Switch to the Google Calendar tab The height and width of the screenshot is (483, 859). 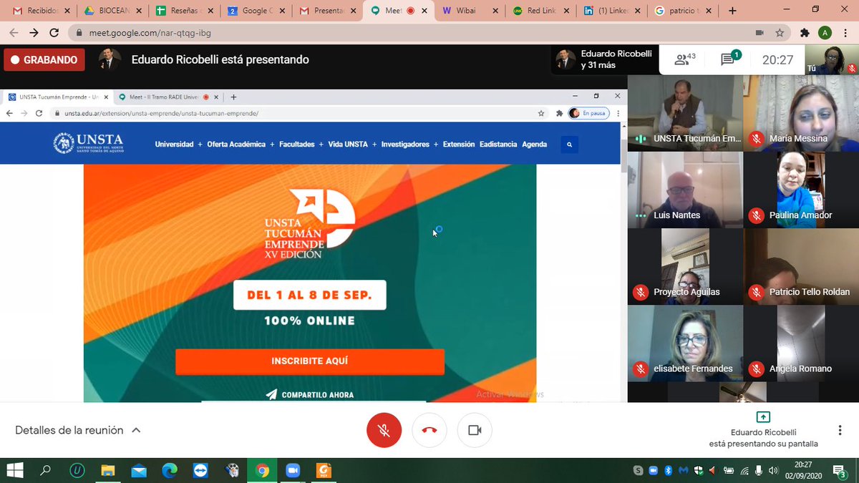(x=255, y=11)
